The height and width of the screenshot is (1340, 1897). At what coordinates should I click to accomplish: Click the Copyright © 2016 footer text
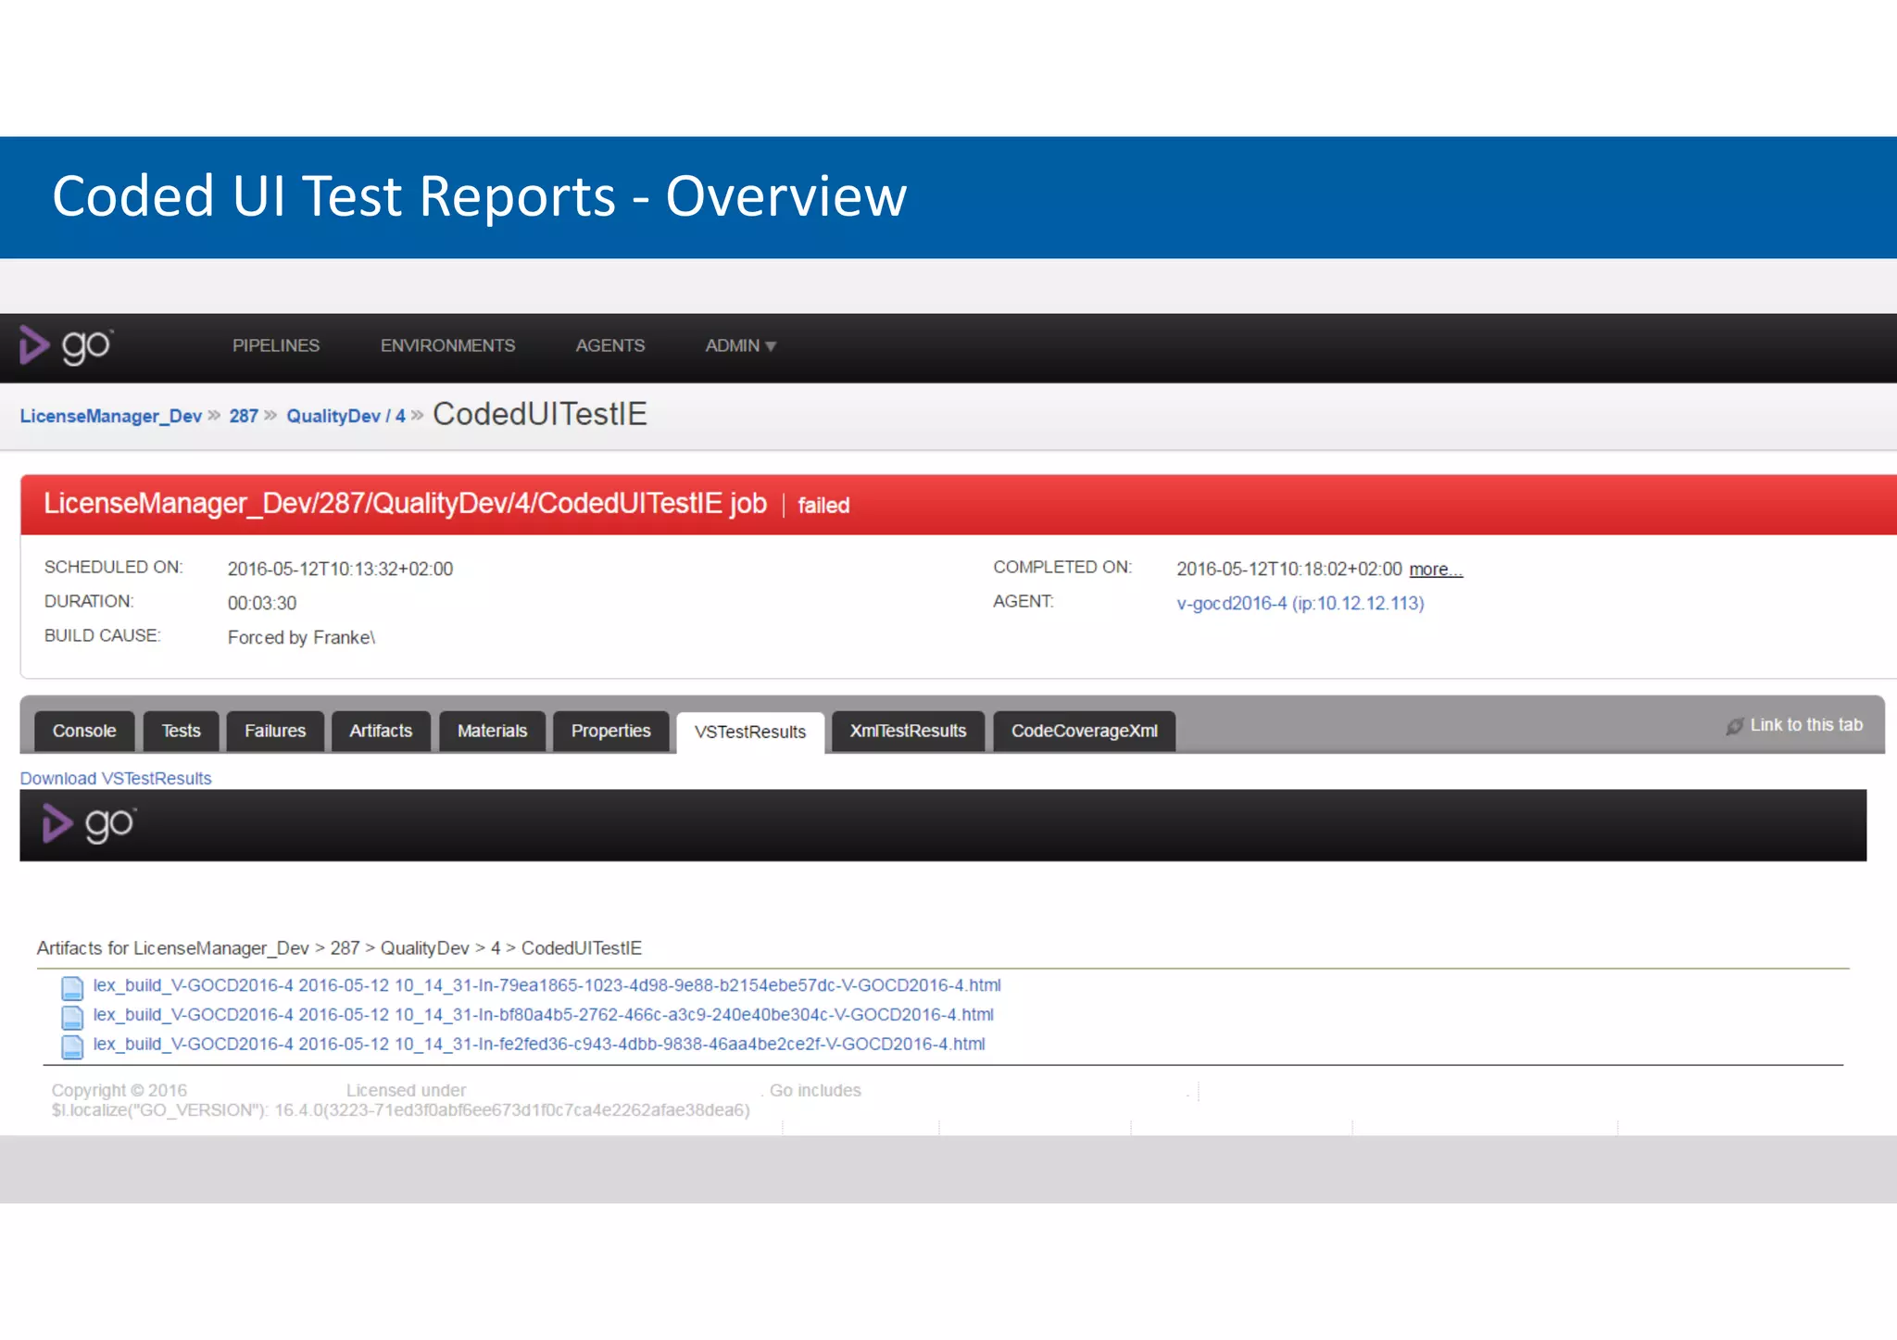[x=119, y=1091]
